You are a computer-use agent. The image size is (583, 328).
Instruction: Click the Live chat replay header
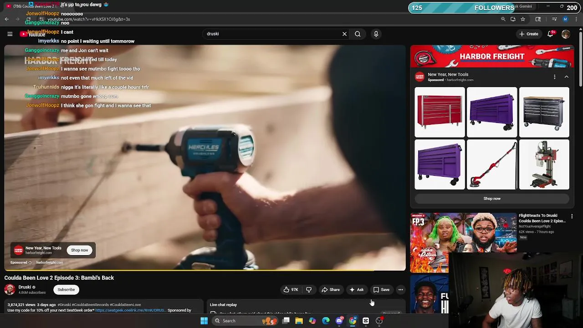coord(223,305)
